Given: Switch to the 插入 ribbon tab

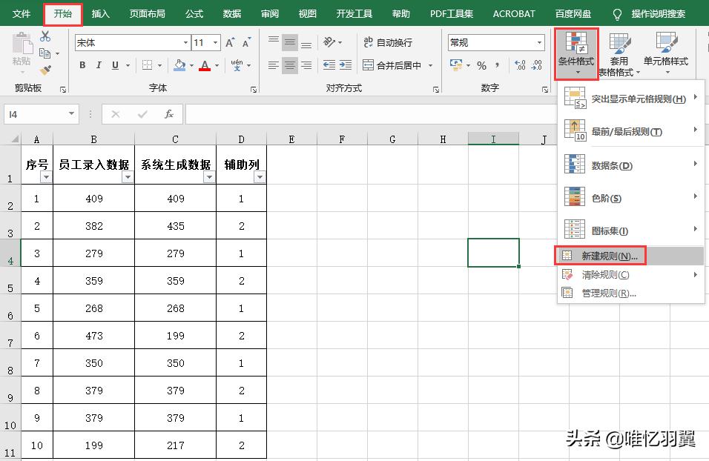Looking at the screenshot, I should pos(100,13).
